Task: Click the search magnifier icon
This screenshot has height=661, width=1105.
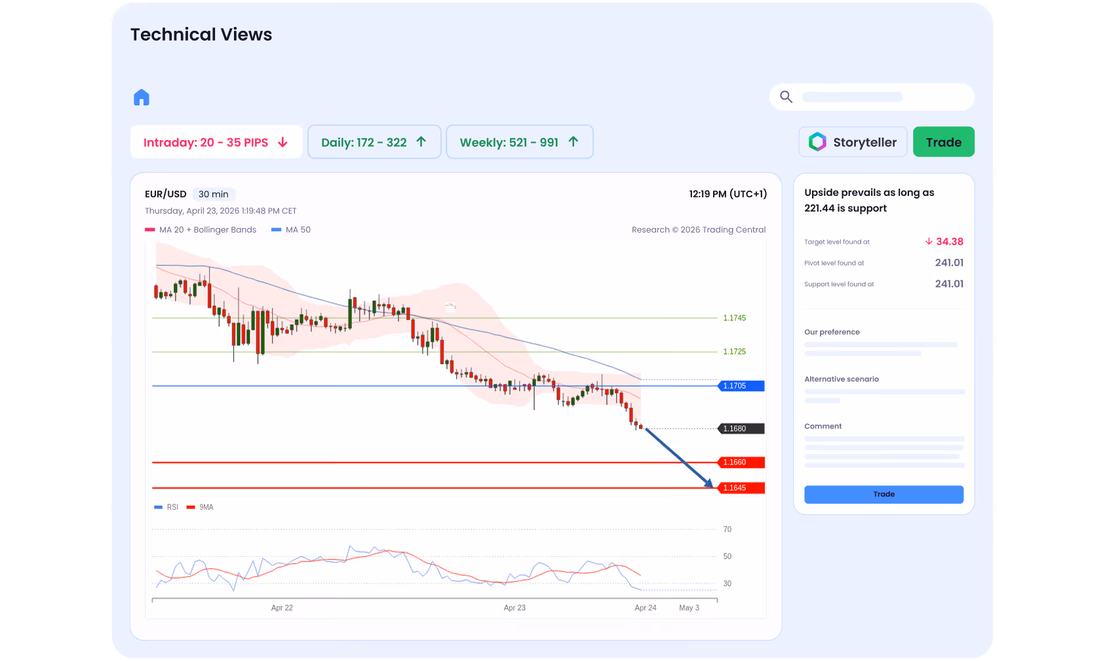Action: click(786, 97)
